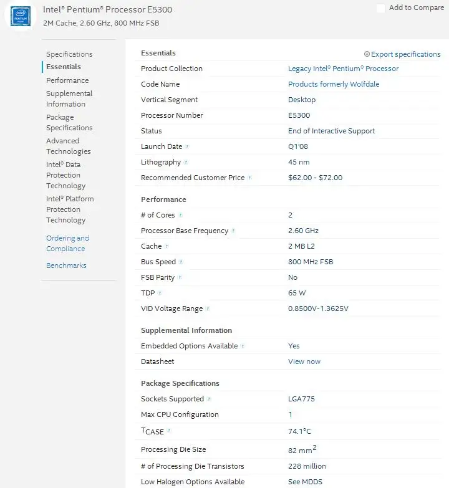The width and height of the screenshot is (449, 488).
Task: Open Intel Data Protection Technology sidebar item
Action: (65, 175)
